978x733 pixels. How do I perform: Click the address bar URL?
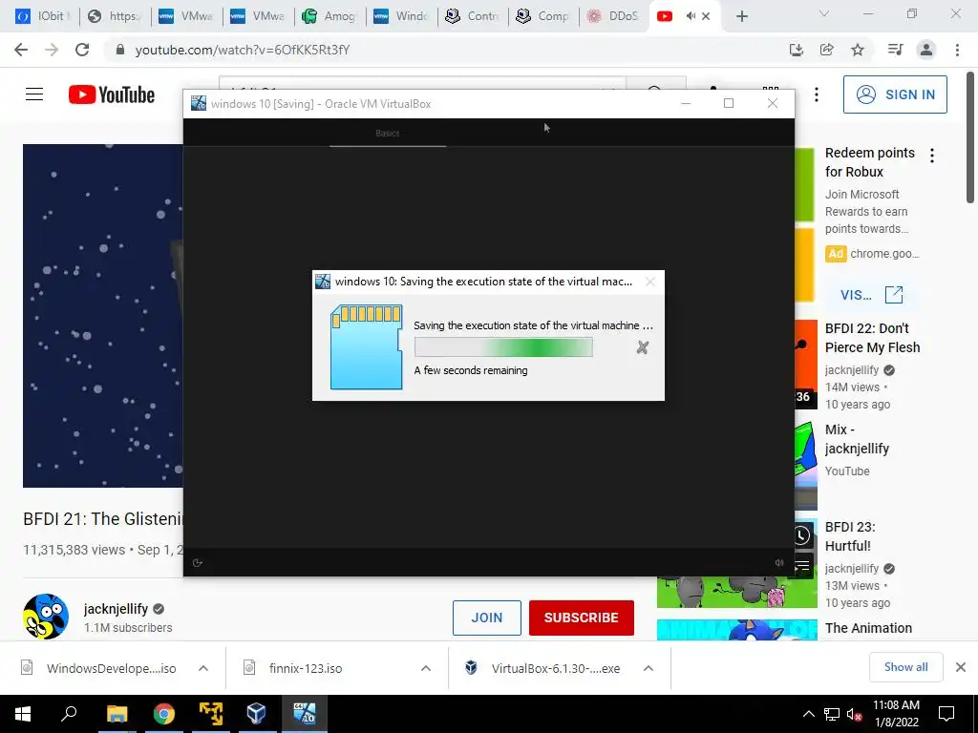click(243, 50)
